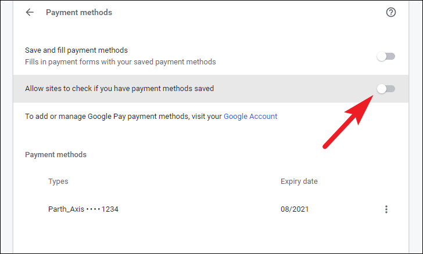Turn on Allow sites to check toggle

coord(386,89)
